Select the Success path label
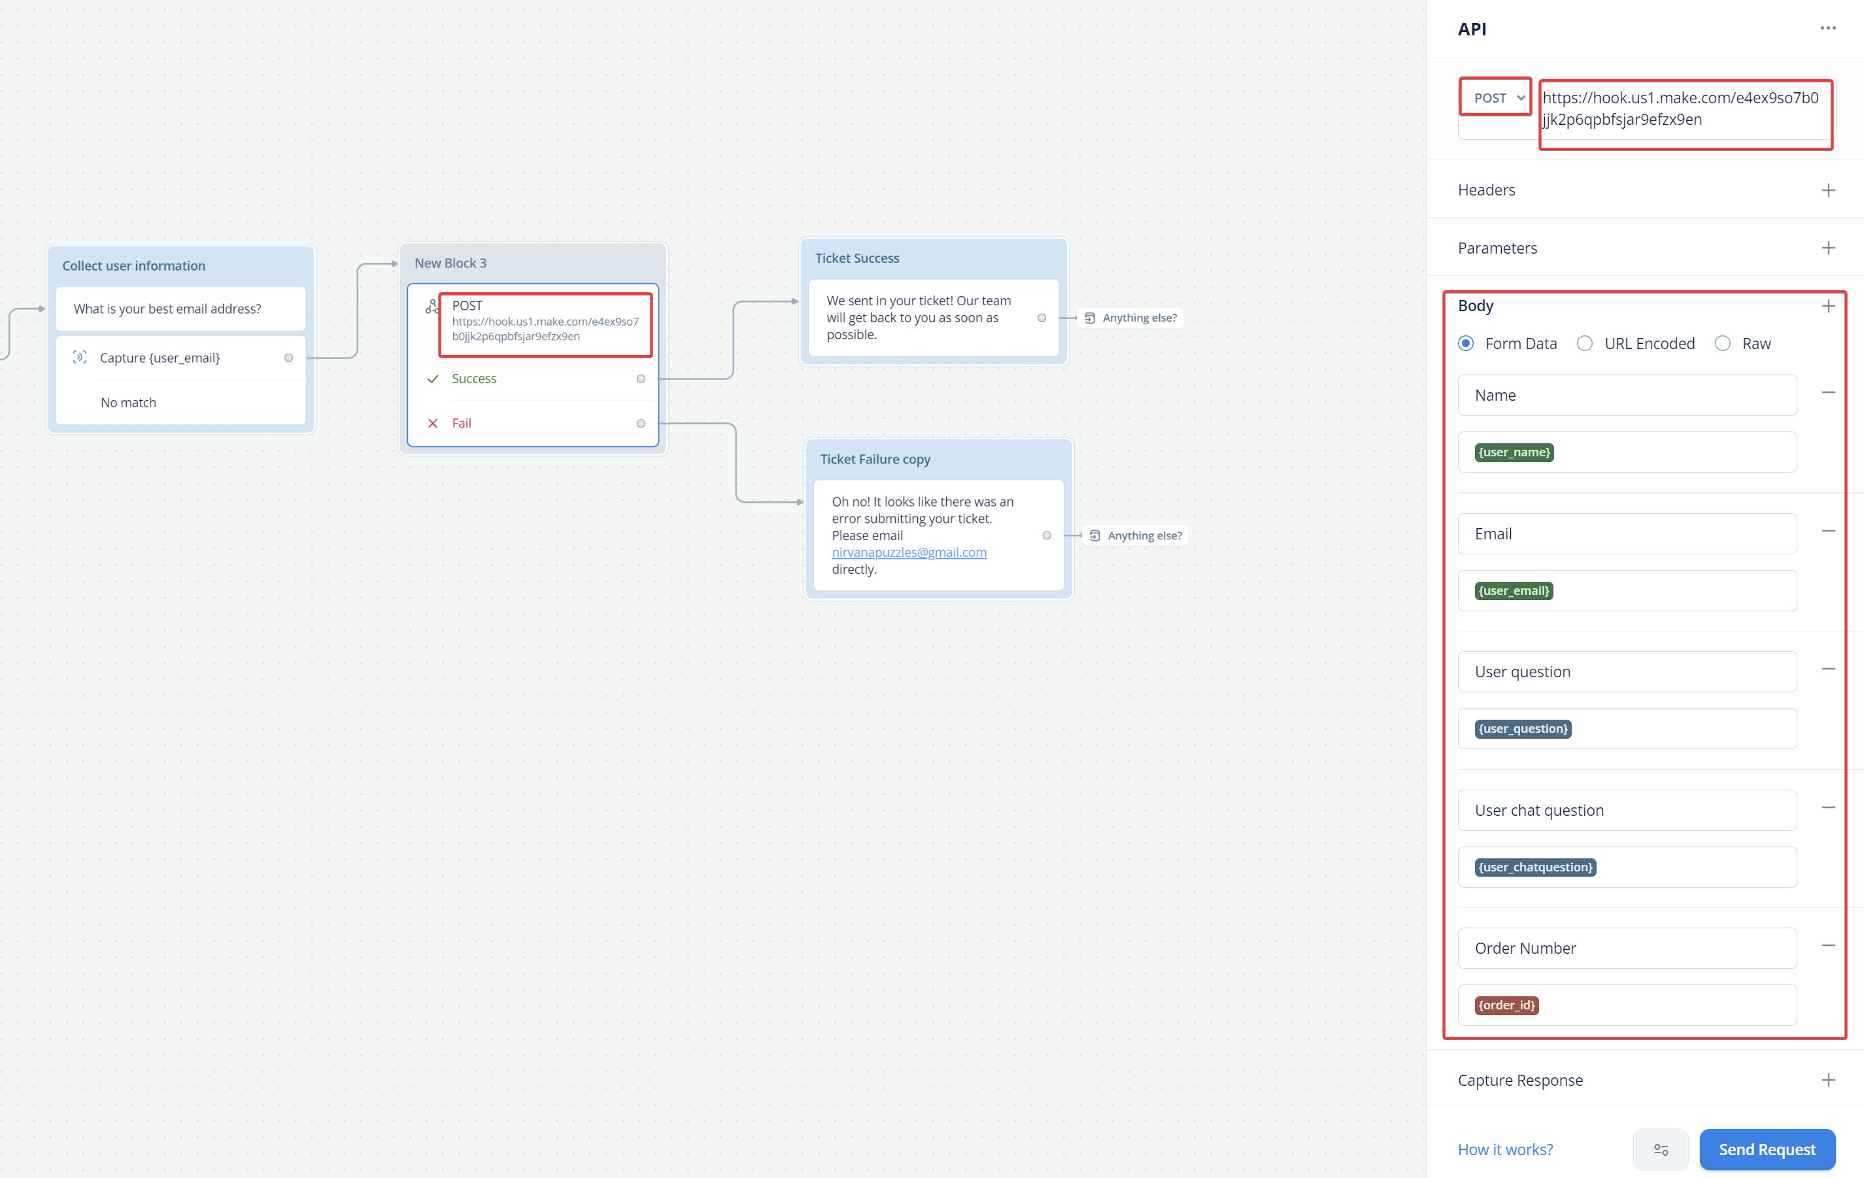 [x=474, y=379]
